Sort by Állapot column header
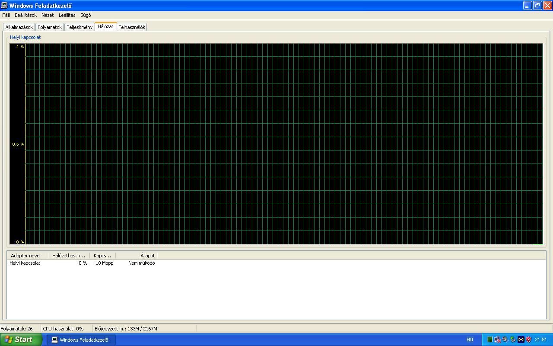 pyautogui.click(x=136, y=256)
